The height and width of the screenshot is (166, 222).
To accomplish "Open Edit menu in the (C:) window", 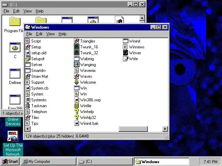I will [x=16, y=11].
